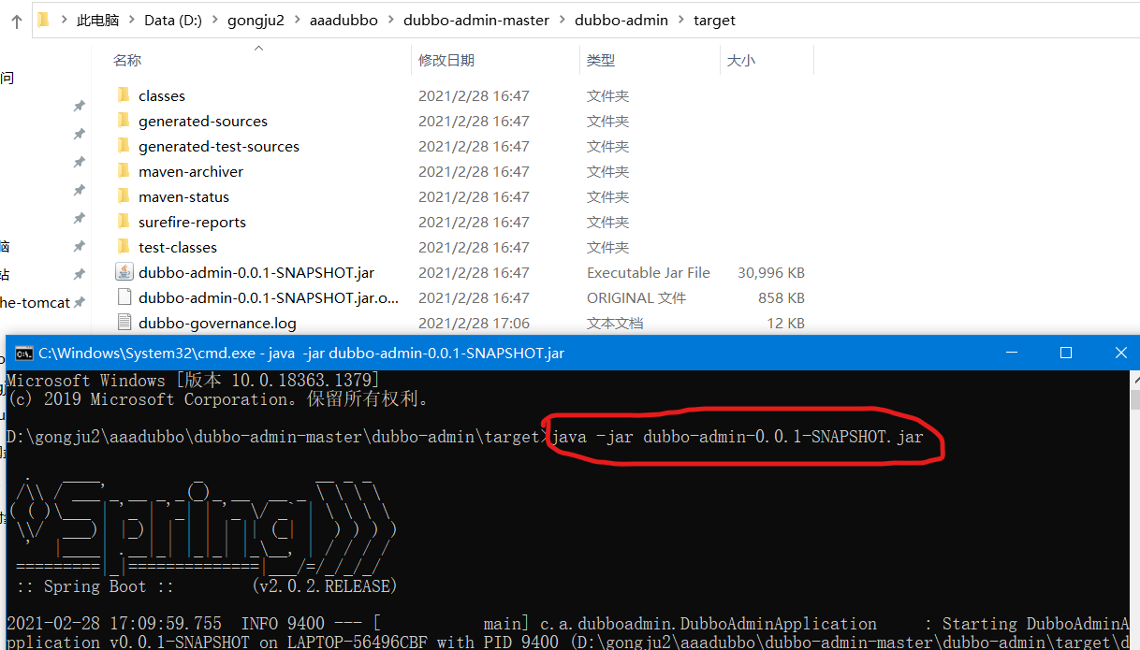Click the up-arrow navigation icon

click(16, 19)
